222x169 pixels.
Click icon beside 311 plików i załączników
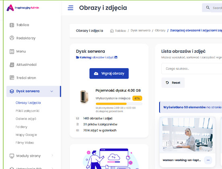[77, 124]
